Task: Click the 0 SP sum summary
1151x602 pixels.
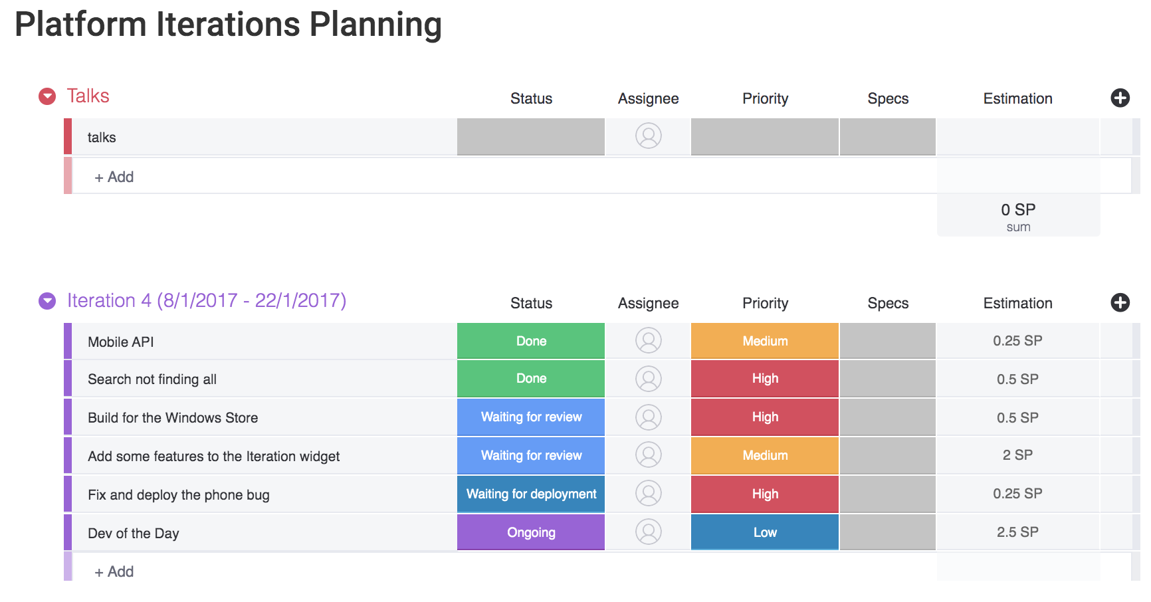Action: click(x=1018, y=217)
